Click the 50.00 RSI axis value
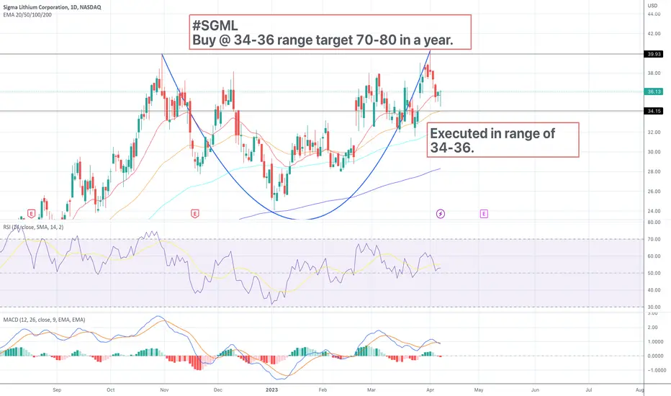 pos(654,273)
